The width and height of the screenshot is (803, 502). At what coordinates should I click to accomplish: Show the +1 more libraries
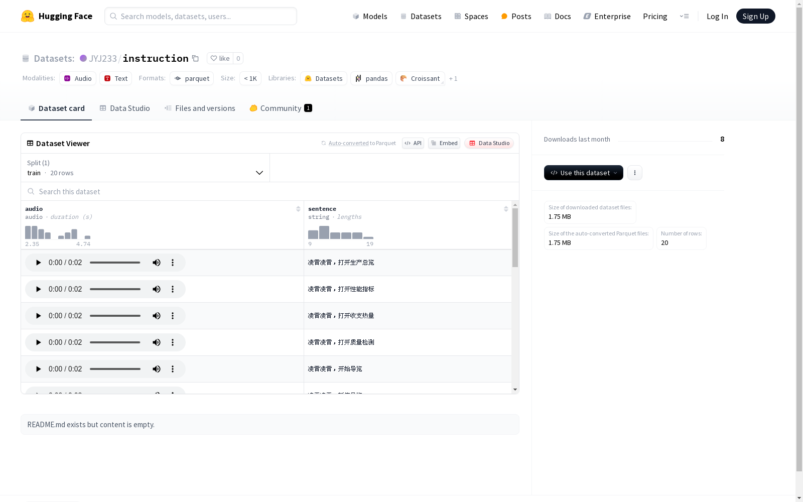pyautogui.click(x=453, y=78)
